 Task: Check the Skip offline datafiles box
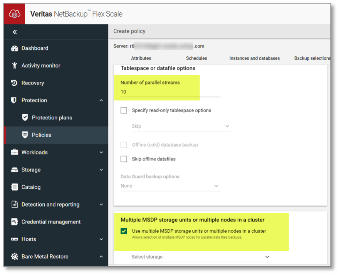pos(124,159)
